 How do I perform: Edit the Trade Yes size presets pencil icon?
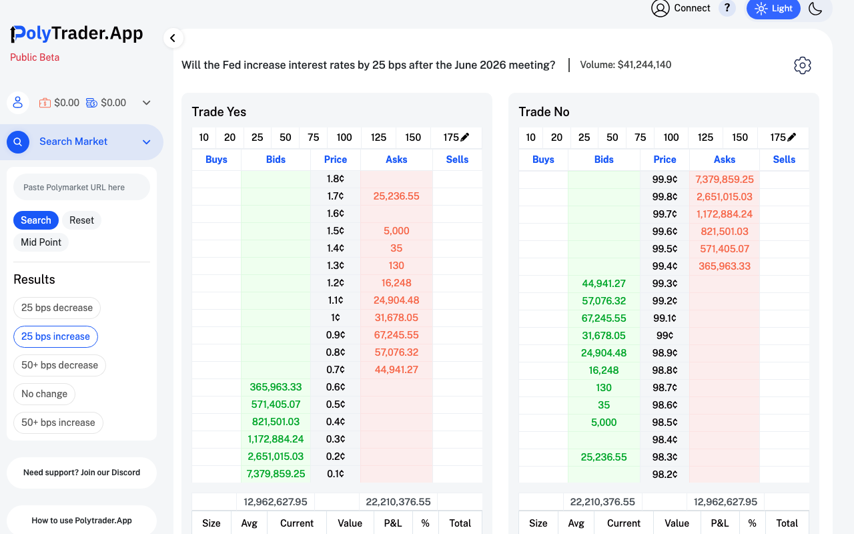pyautogui.click(x=465, y=138)
